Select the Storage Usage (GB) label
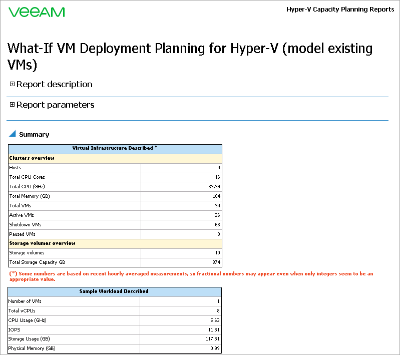This screenshot has width=400, height=355. click(29, 339)
